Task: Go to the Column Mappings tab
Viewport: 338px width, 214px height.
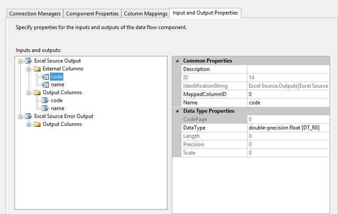Action: pyautogui.click(x=145, y=14)
